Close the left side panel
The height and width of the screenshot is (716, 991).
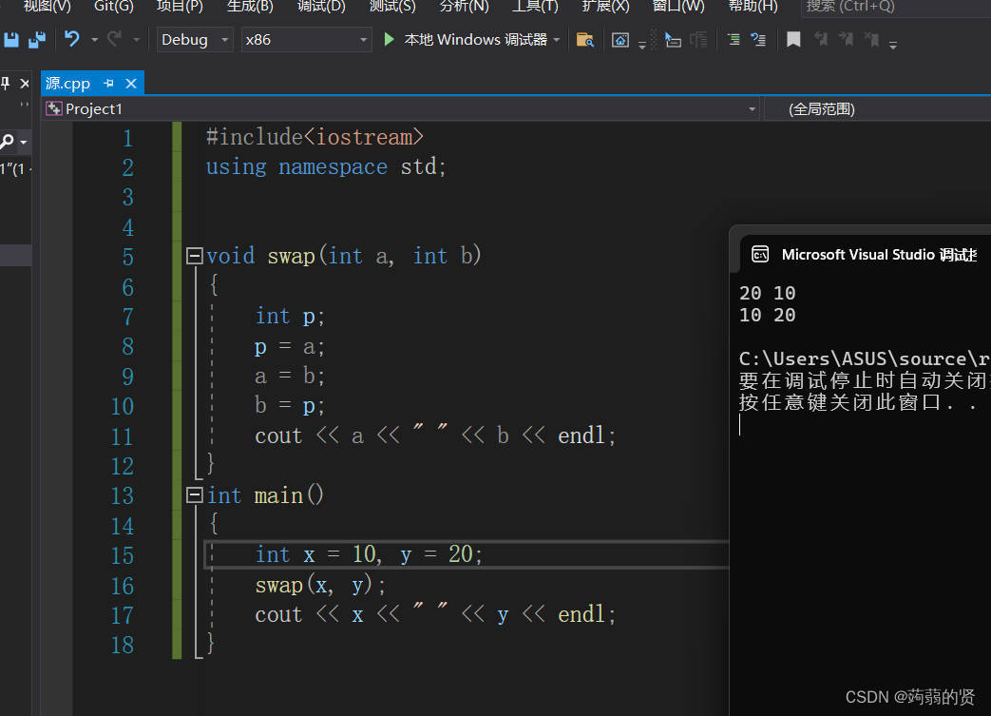(x=25, y=84)
